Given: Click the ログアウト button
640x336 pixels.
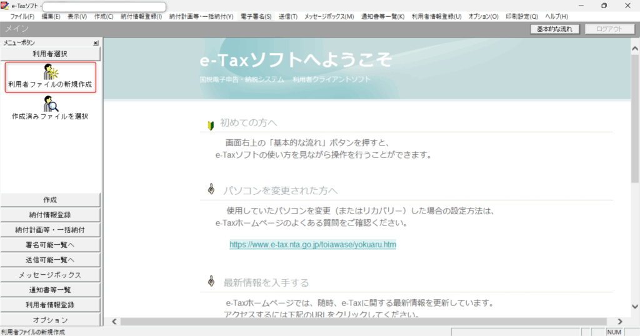Looking at the screenshot, I should coord(609,29).
